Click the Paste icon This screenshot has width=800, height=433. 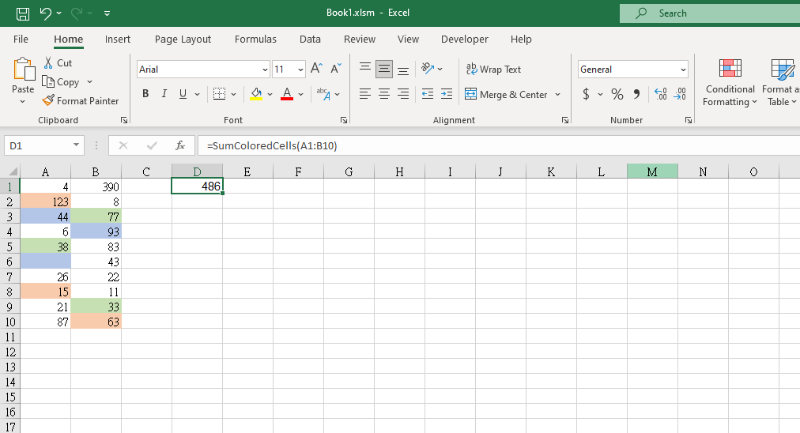[24, 70]
